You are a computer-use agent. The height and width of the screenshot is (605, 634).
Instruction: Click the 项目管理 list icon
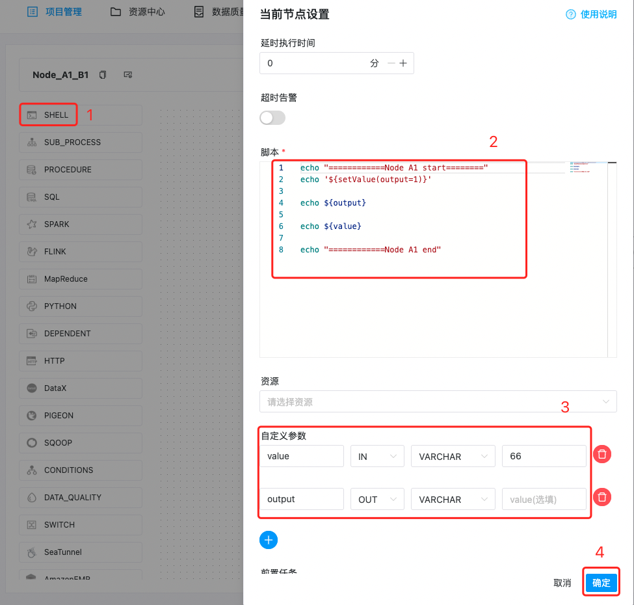[x=33, y=12]
